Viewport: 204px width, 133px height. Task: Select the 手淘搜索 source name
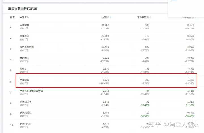(x=24, y=25)
